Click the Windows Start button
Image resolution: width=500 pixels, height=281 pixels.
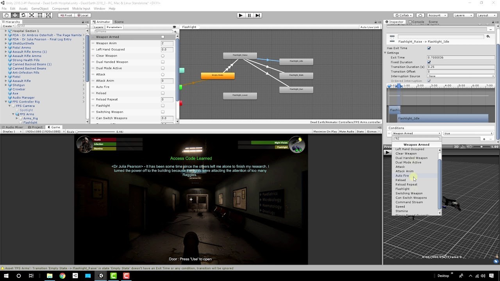click(x=6, y=276)
